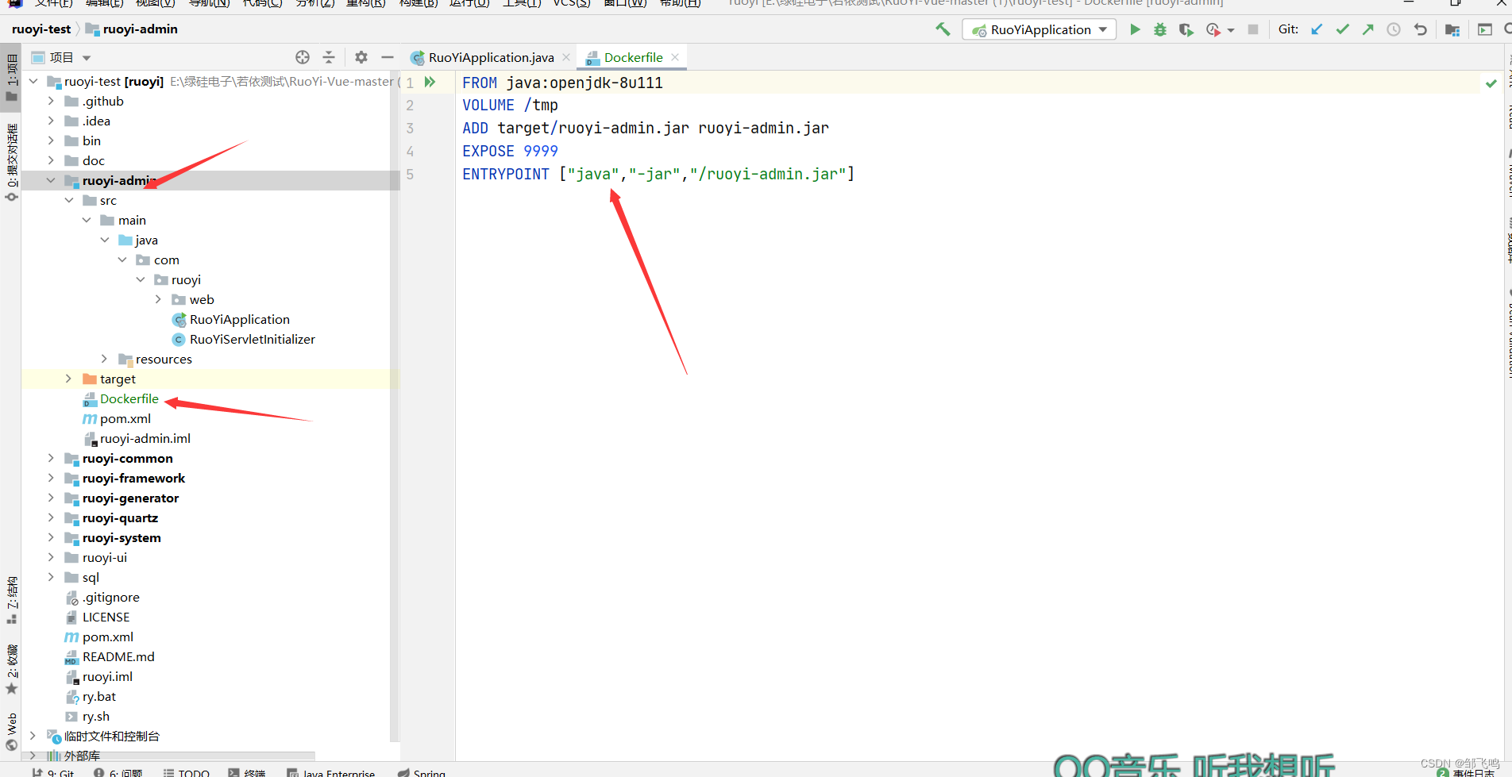Viewport: 1512px width, 777px height.
Task: Open the TODO tool window
Action: click(x=187, y=772)
